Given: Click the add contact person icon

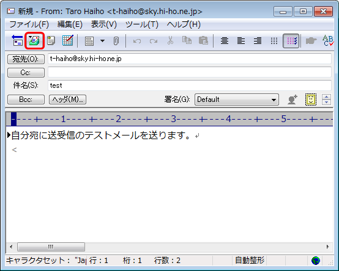Looking at the screenshot, I should (x=292, y=99).
